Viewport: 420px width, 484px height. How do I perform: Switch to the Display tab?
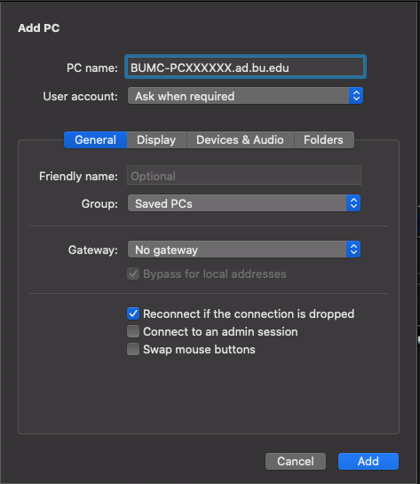[x=156, y=139]
